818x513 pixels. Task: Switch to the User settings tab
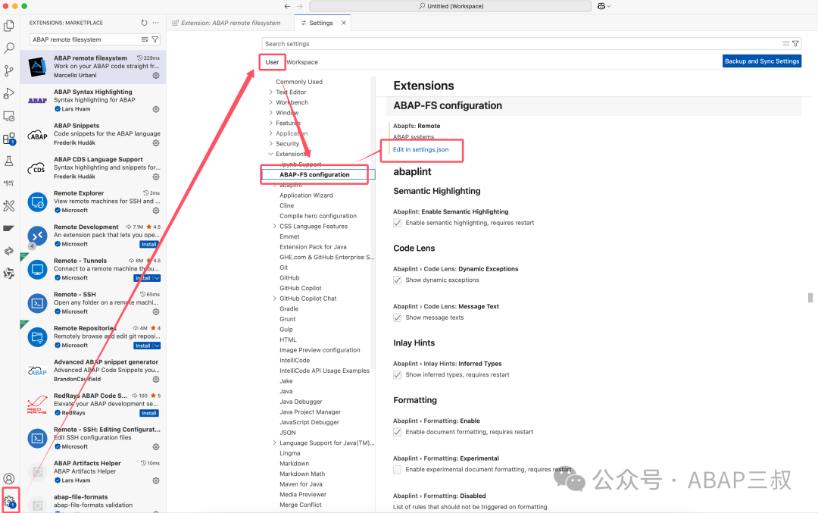pyautogui.click(x=273, y=62)
